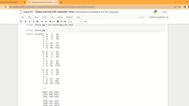Open the cell type Code dropdown

75,22
